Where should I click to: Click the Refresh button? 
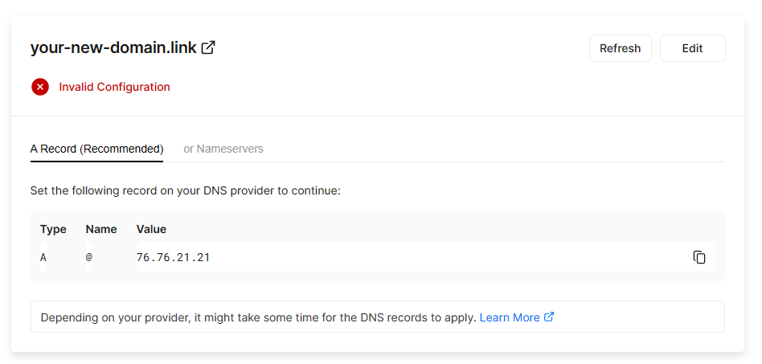coord(620,48)
